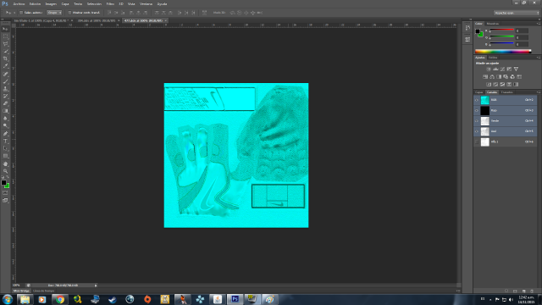Activate the Zoom magnifier tool
This screenshot has width=542, height=305.
tap(5, 171)
